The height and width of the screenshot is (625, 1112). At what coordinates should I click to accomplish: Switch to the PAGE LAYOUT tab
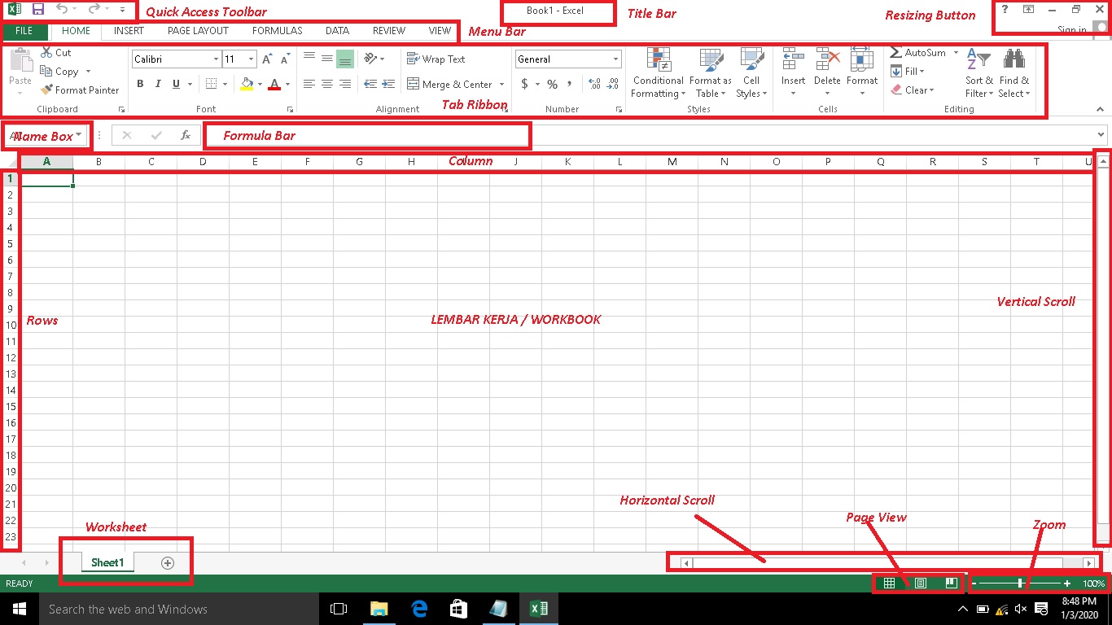click(x=198, y=31)
